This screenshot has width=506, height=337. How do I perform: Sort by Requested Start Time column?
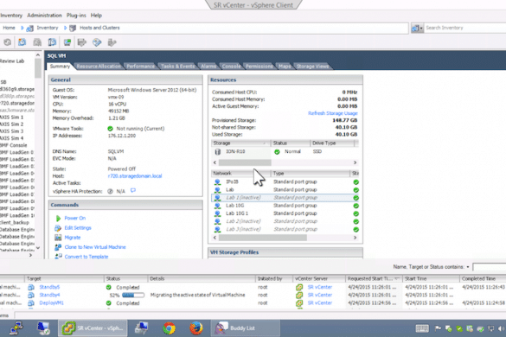click(x=374, y=278)
